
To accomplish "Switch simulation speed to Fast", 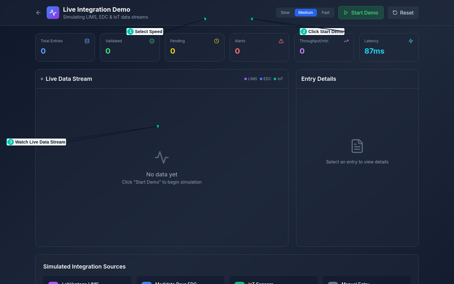I will [x=325, y=13].
